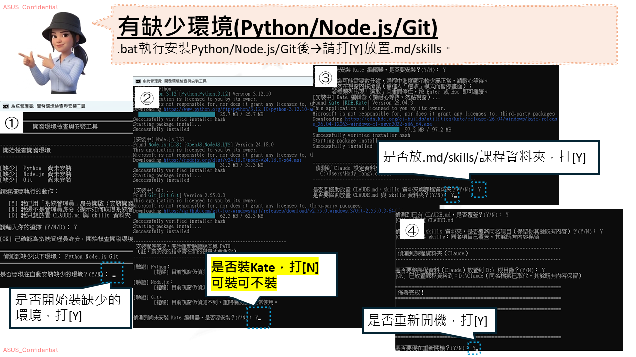Click the heading '開發環境檢查與安裝工具' inside terminal 1
Screen dimensions: 636x357
[x=65, y=127]
